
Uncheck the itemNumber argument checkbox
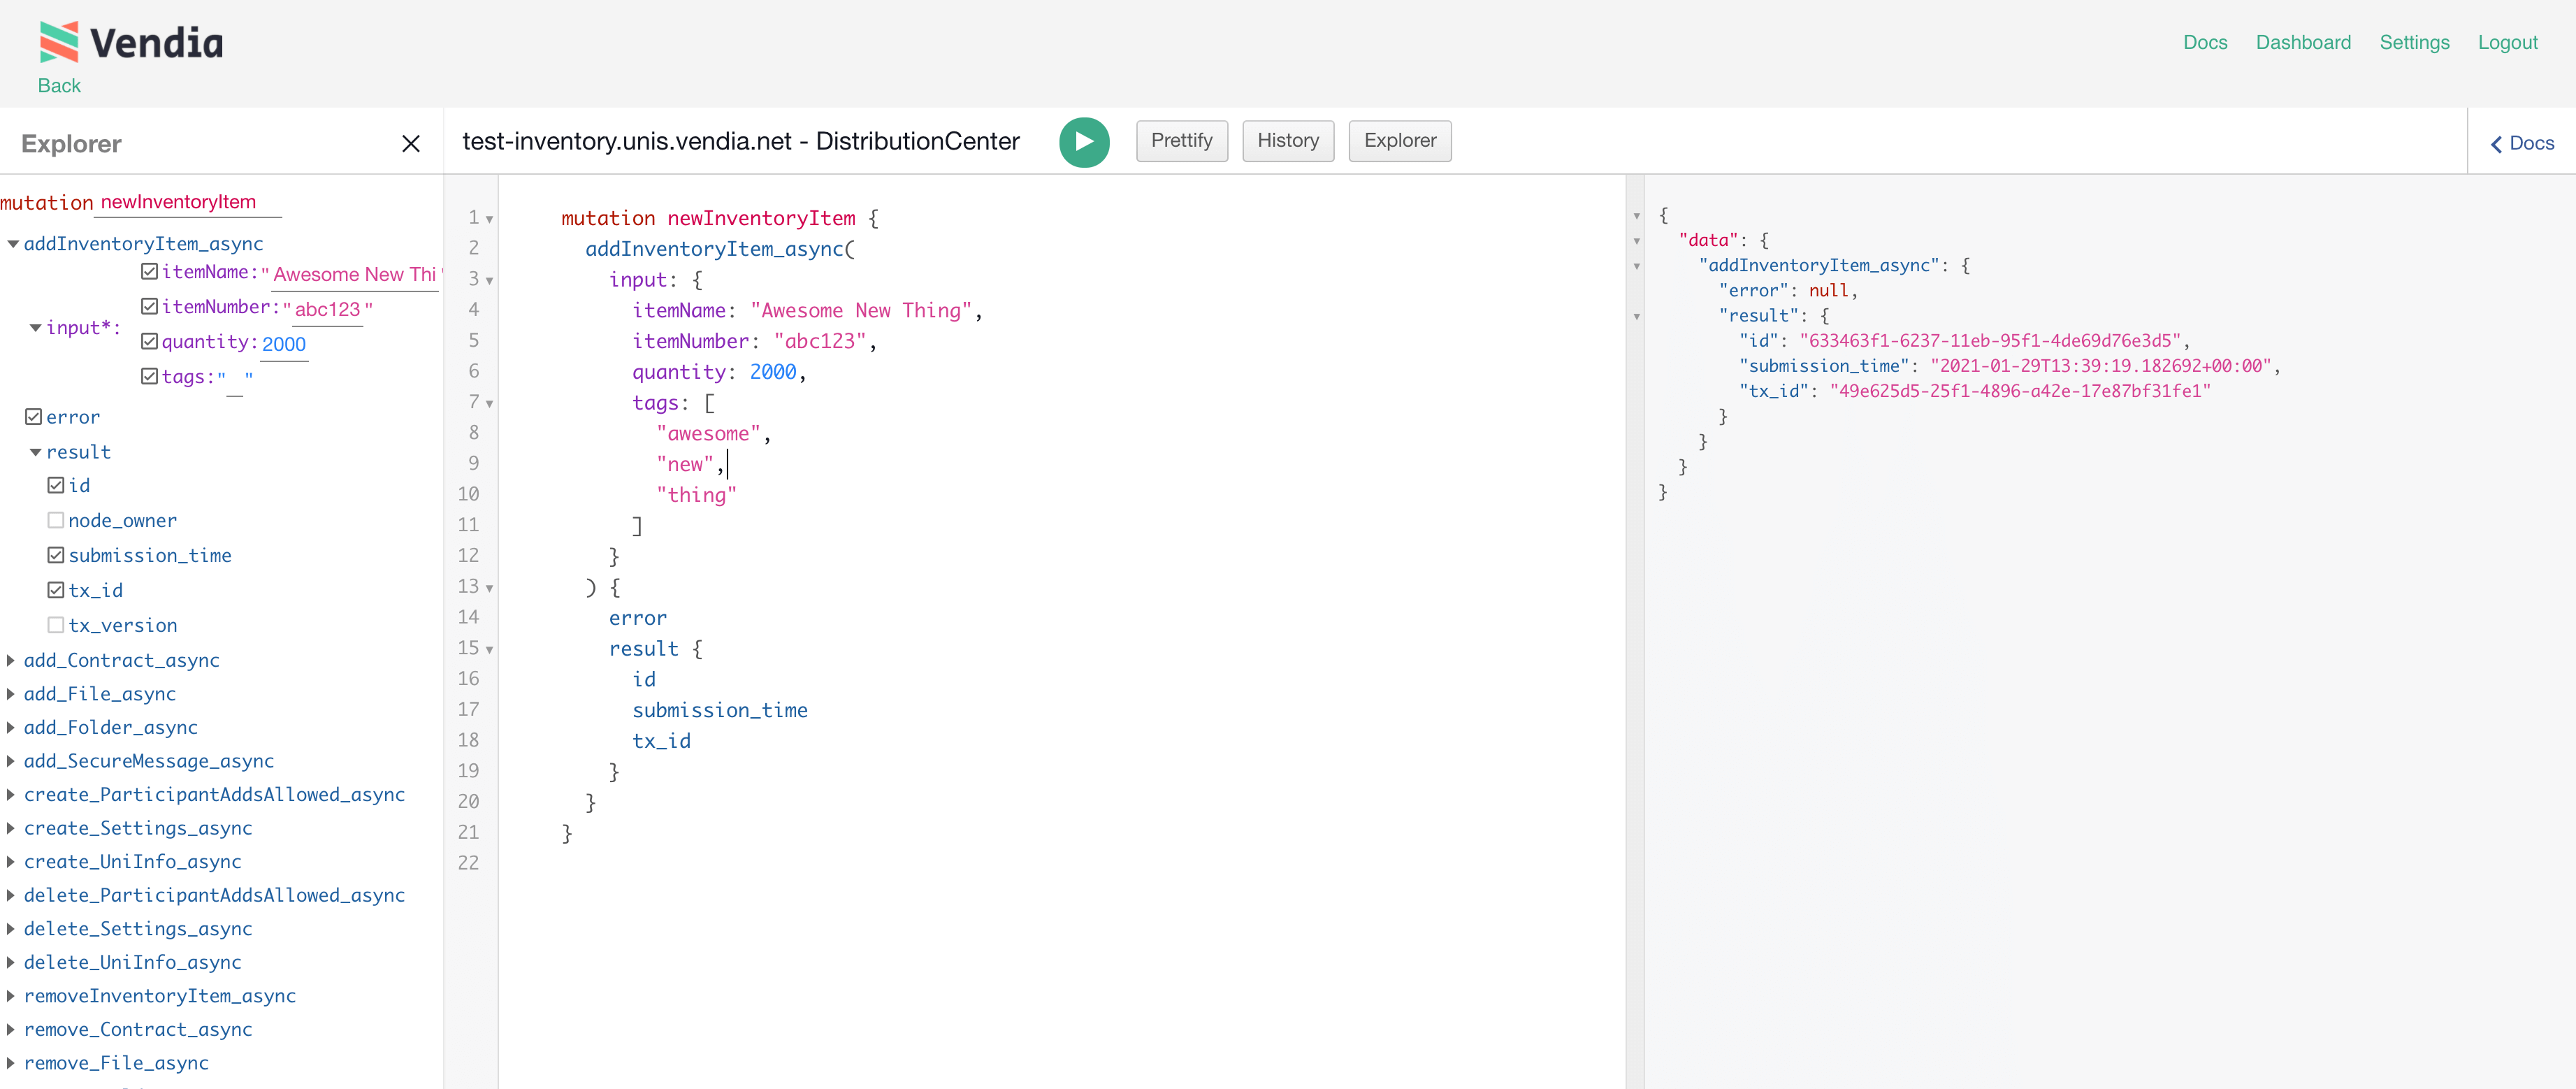tap(150, 306)
